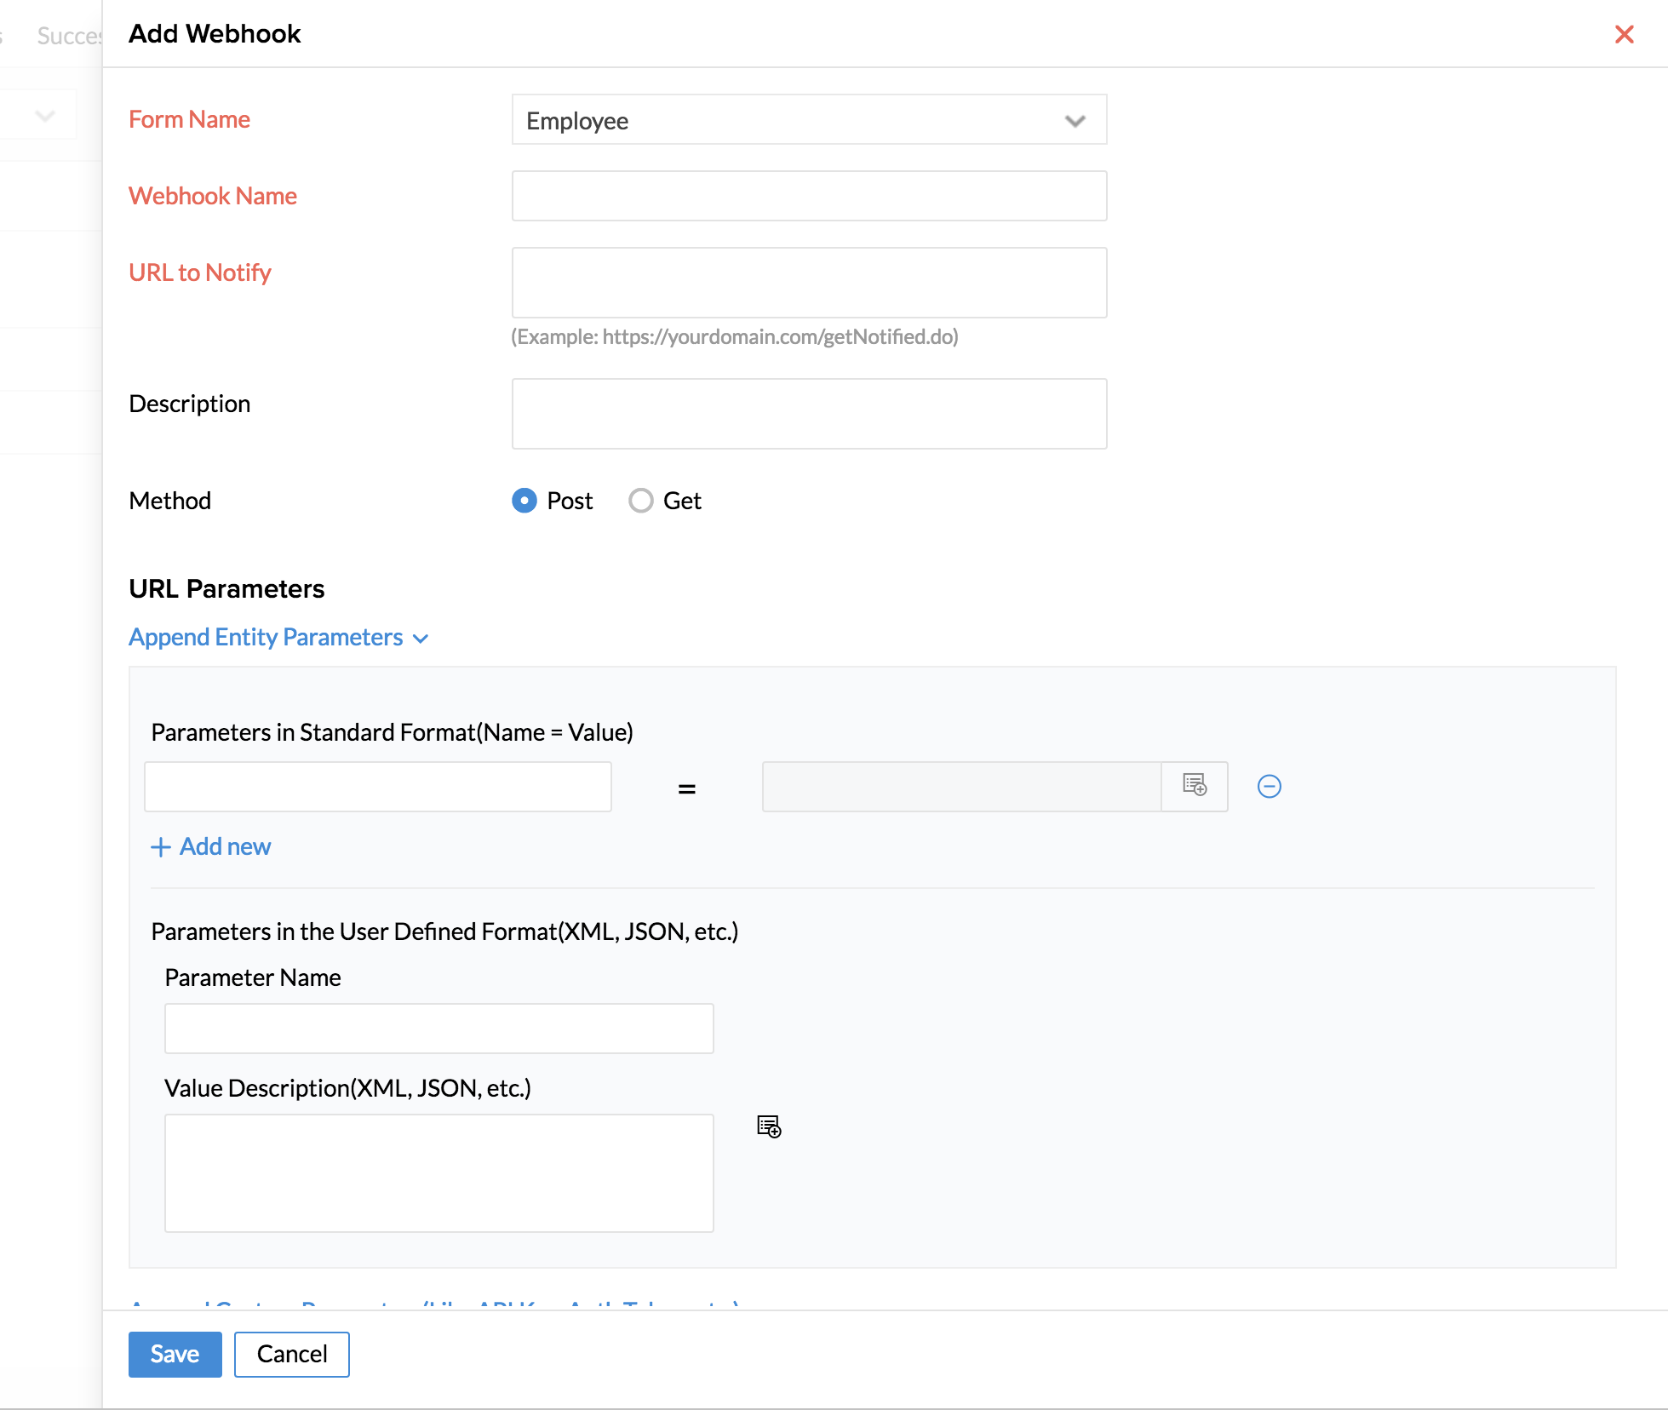Remove the standard parameter row
The height and width of the screenshot is (1410, 1668).
pyautogui.click(x=1269, y=786)
